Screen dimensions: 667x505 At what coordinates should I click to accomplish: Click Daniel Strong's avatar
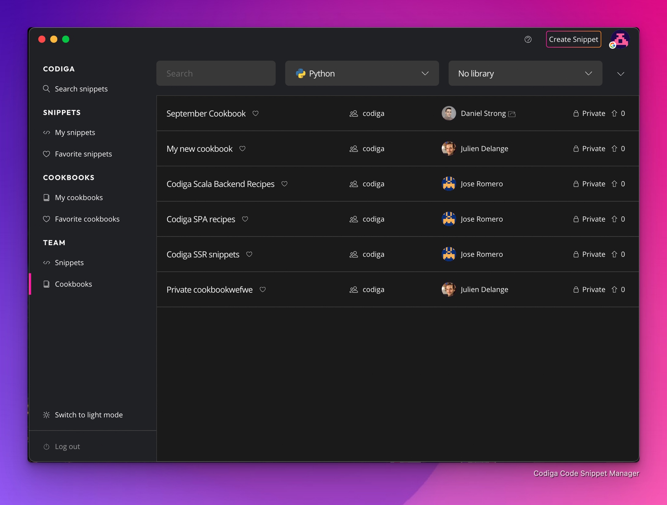[449, 114]
